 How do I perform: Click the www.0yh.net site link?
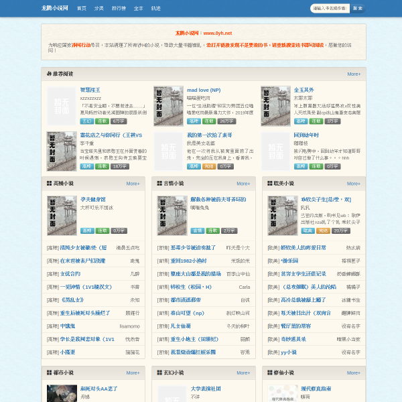pos(218,32)
